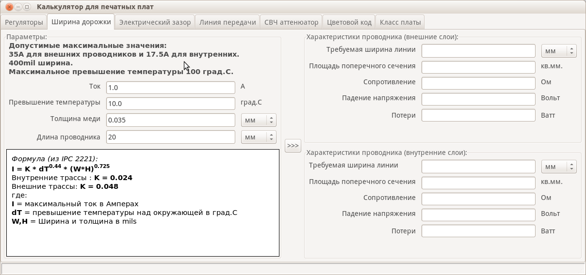Click 'W,H = Ширина и толщина в mils' text

[74, 221]
